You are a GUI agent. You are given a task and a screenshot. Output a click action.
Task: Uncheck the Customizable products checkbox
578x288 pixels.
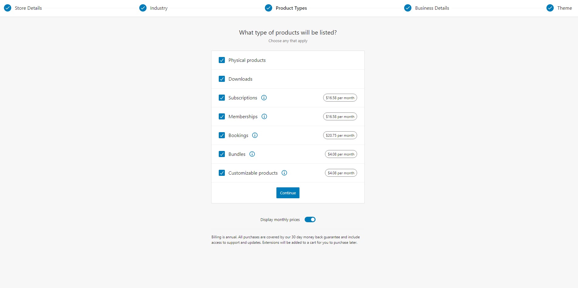tap(222, 173)
